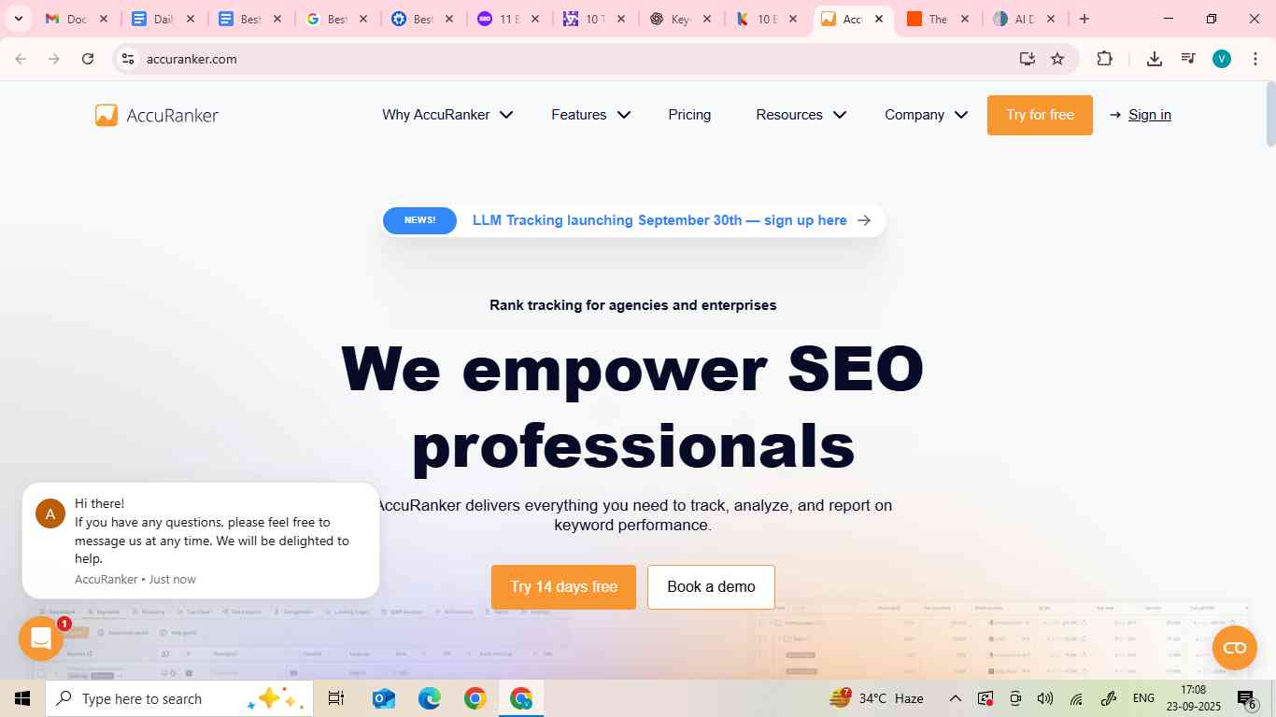Image resolution: width=1276 pixels, height=717 pixels.
Task: Open the Microsoft Edge taskbar icon
Action: [x=429, y=698]
